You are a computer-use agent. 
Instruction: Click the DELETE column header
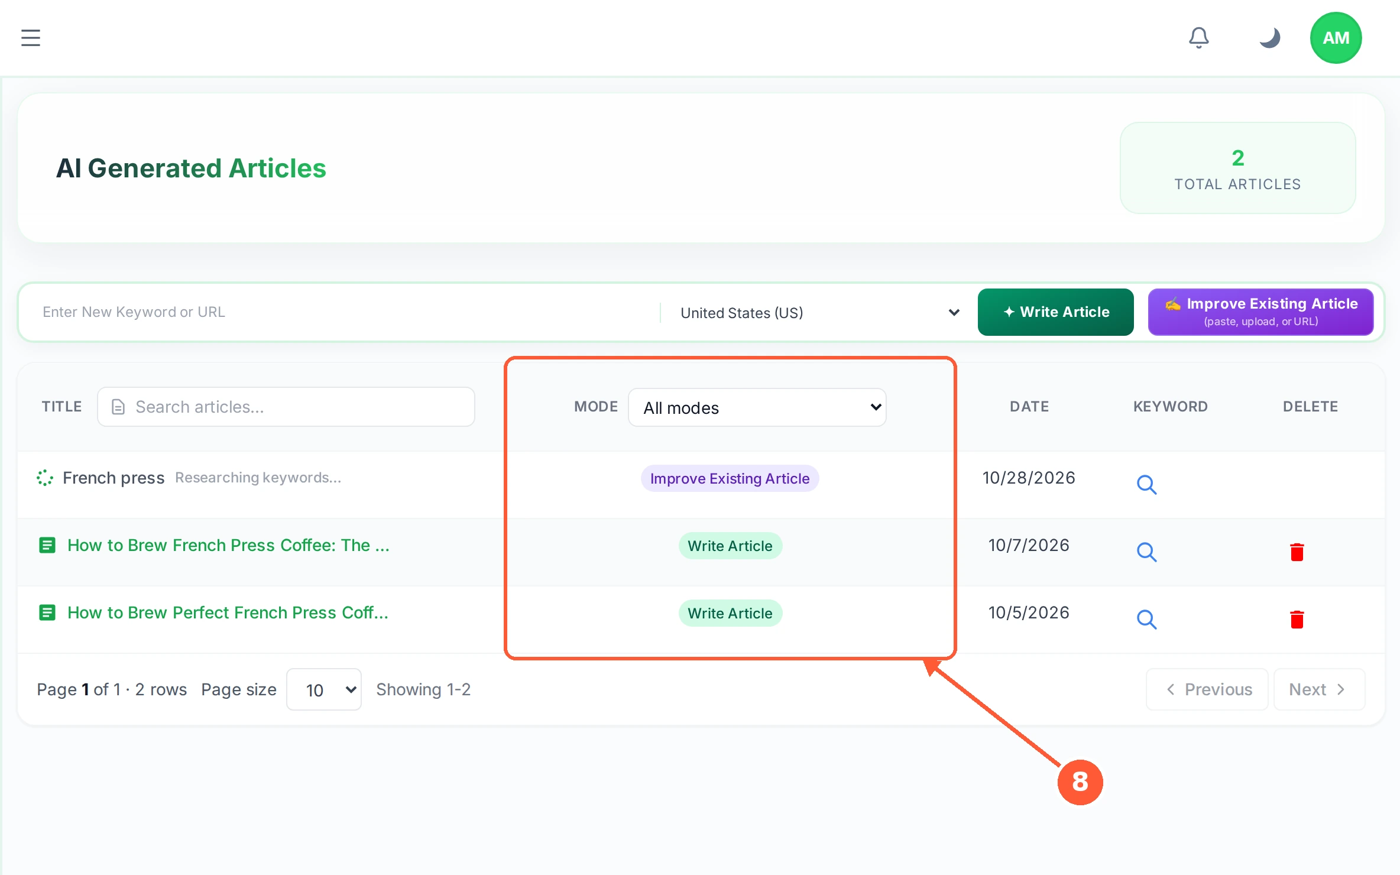1310,407
